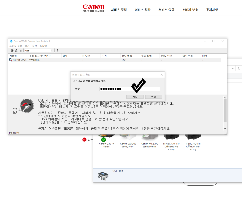Click the green check badge on Canon G3010
Screen dimensions: 242x199
[103, 139]
